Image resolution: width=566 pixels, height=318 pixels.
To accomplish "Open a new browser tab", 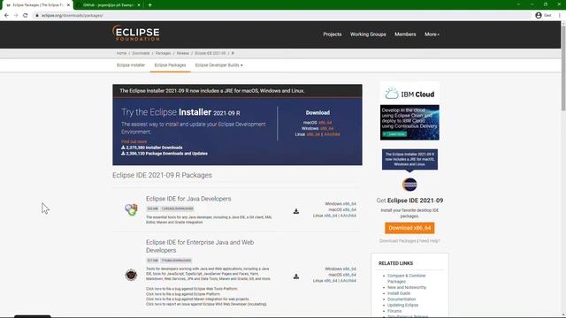I will (x=149, y=5).
